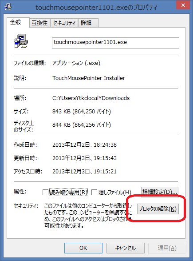Click the C:¥Users¥tkclocal¥Downloads location text
Image resolution: width=193 pixels, height=261 pixels.
click(91, 98)
